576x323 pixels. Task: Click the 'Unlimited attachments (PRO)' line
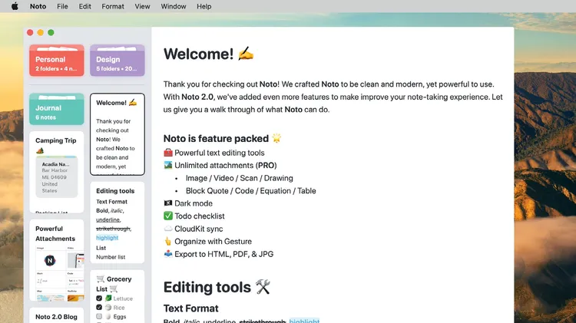point(226,165)
